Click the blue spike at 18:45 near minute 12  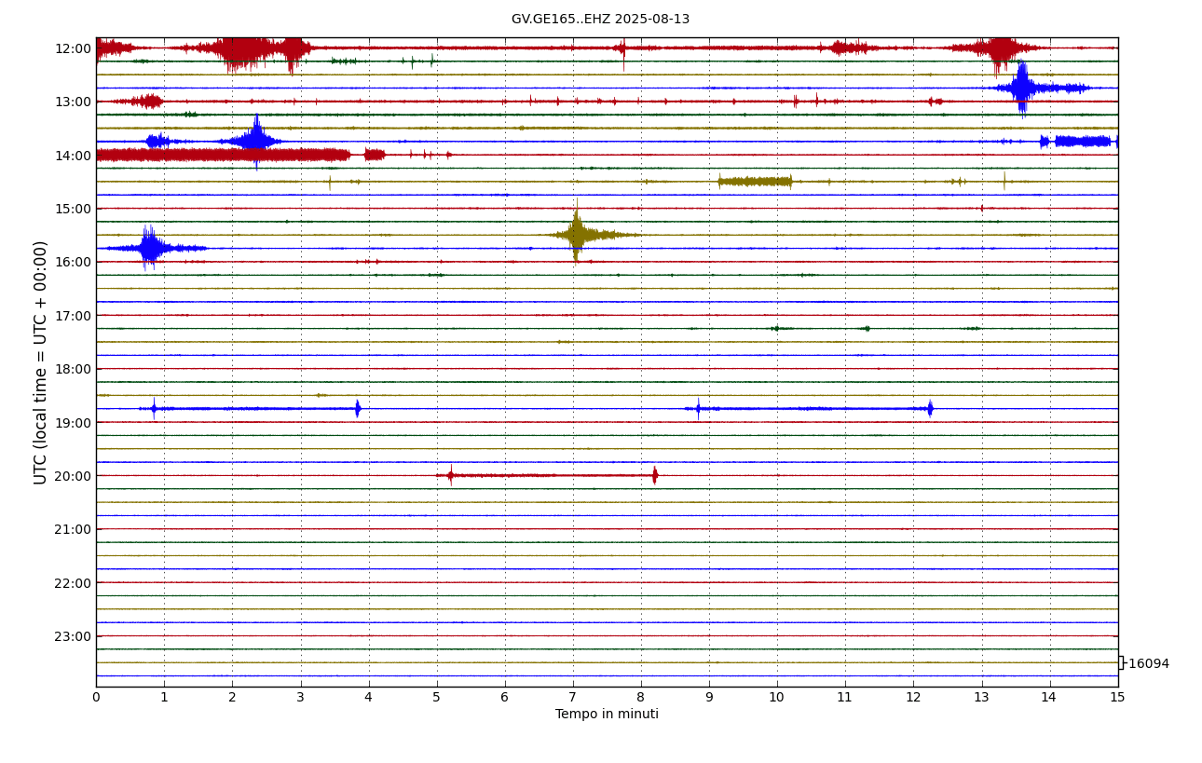(x=930, y=408)
